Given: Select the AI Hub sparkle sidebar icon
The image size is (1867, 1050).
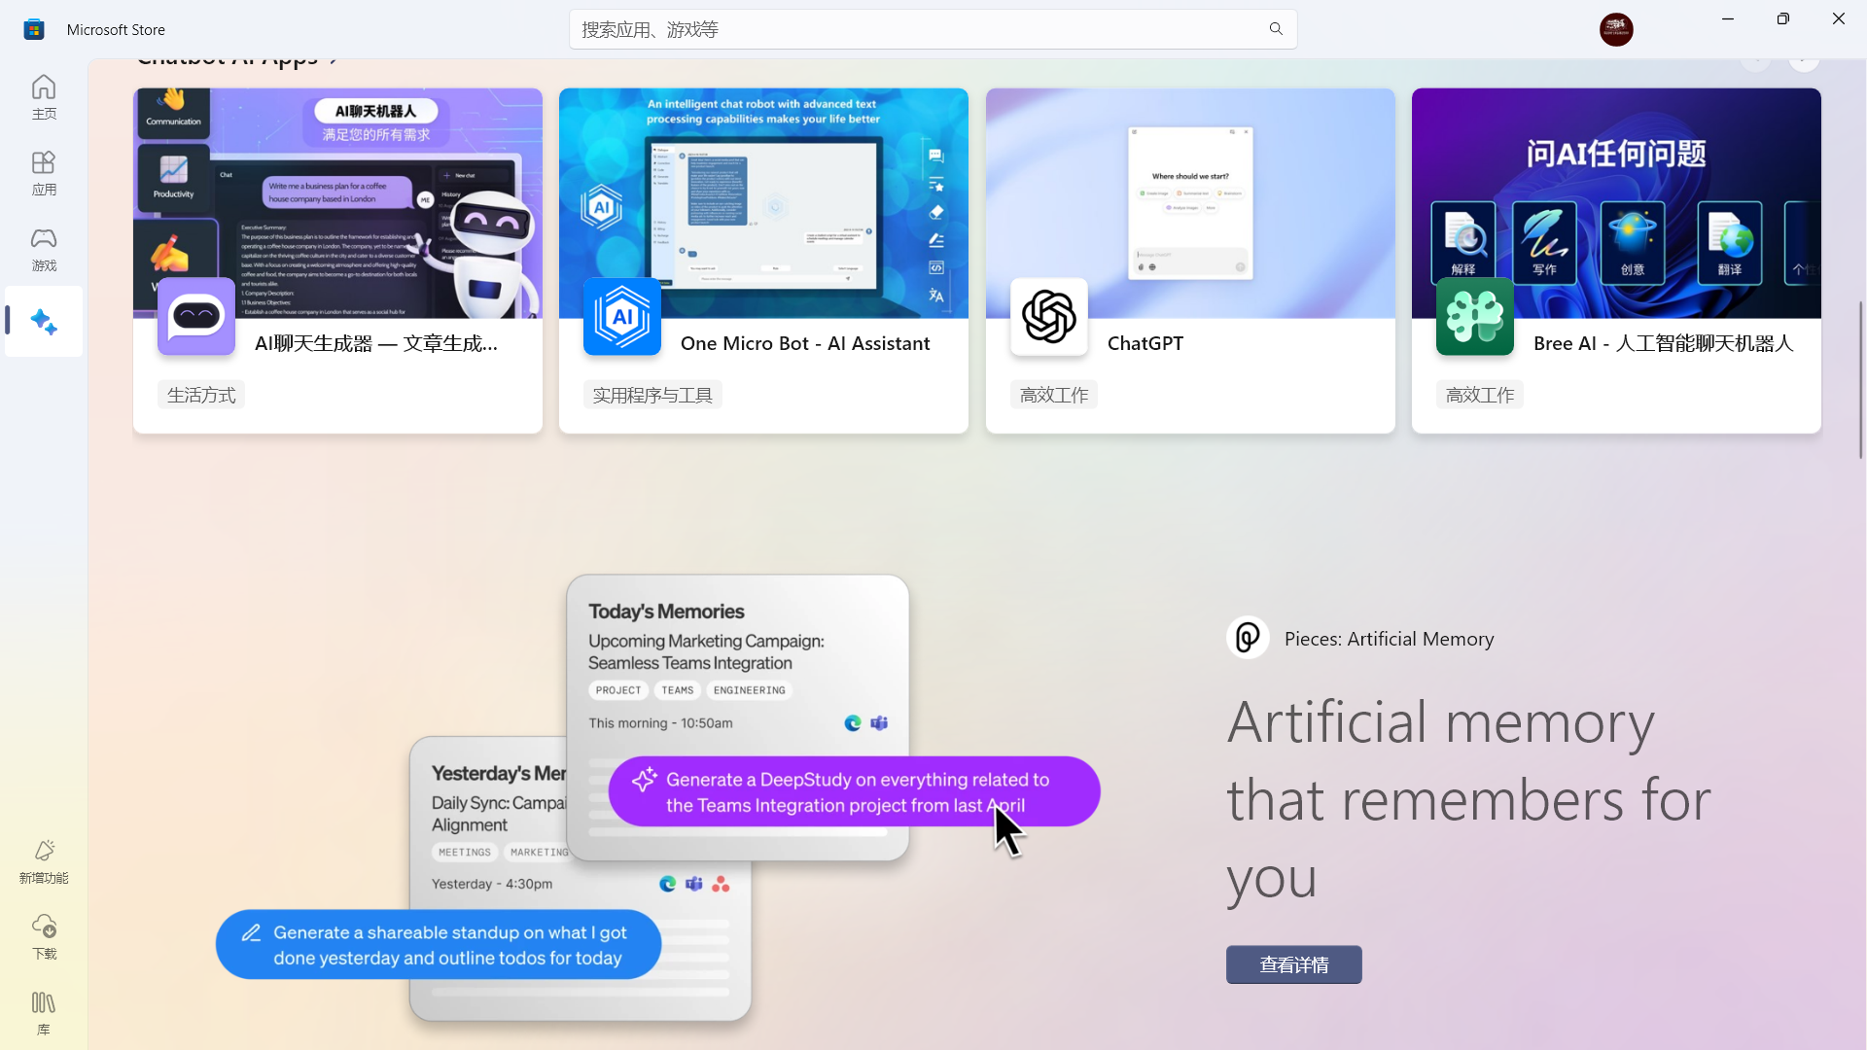Looking at the screenshot, I should 44,321.
